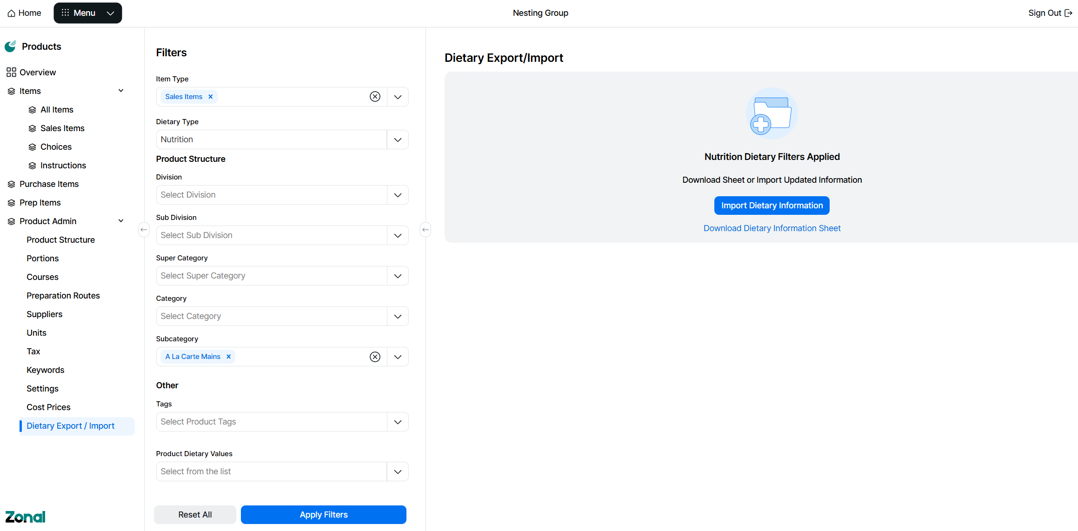The image size is (1078, 531).
Task: Click the Home icon in the top bar
Action: tap(12, 13)
